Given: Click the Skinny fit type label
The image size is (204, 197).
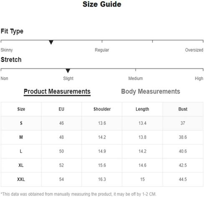Looking at the screenshot, I should [x=7, y=50].
